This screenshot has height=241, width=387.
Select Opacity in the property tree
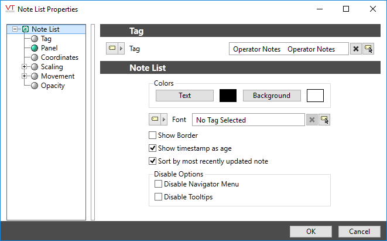[53, 86]
